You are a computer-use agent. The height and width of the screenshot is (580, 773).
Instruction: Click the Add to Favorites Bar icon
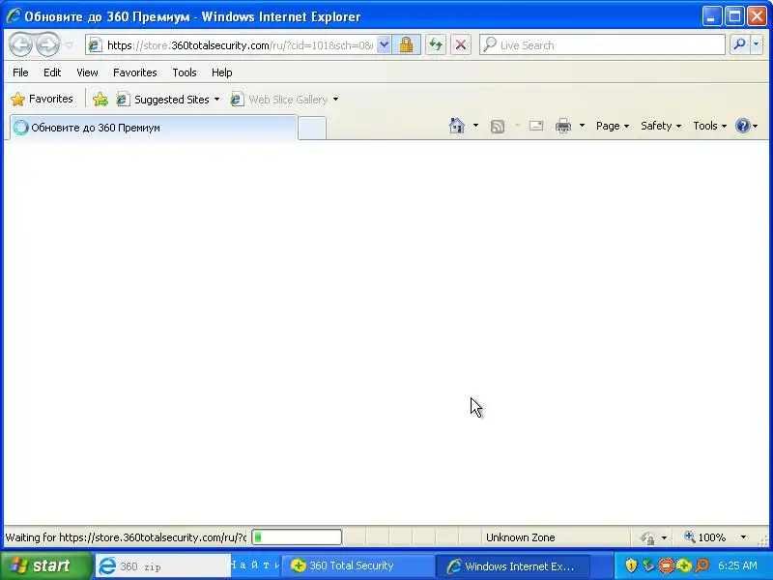(x=100, y=100)
